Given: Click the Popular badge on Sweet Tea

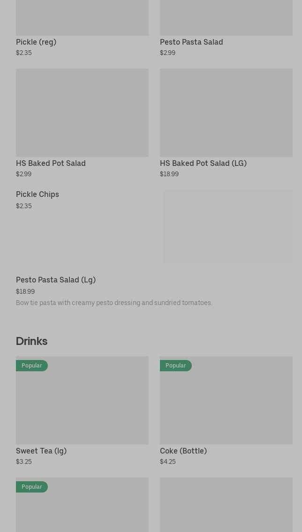Looking at the screenshot, I should pos(32,366).
